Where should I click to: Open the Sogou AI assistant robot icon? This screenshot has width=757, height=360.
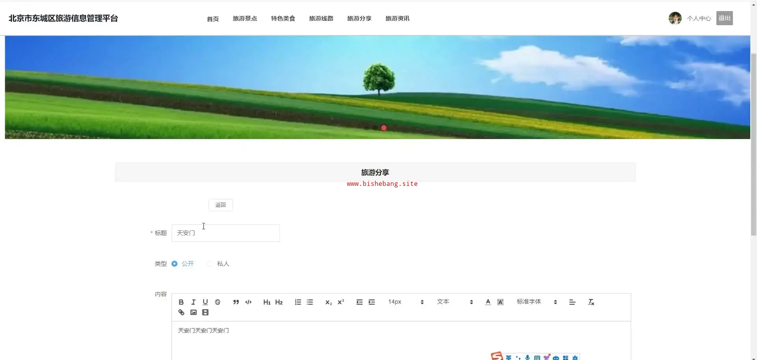pos(556,358)
